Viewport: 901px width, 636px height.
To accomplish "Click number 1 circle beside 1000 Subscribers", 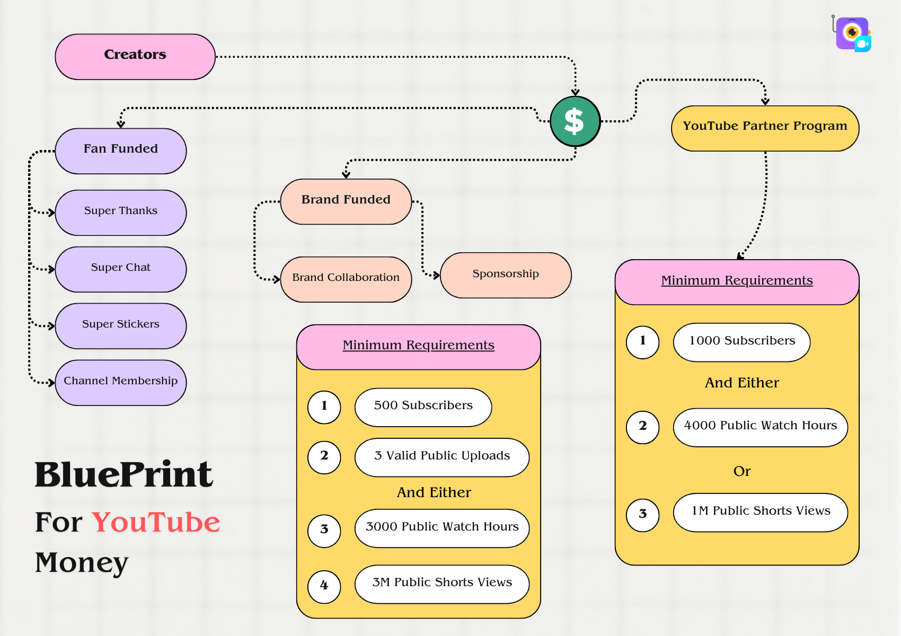I will pos(643,342).
